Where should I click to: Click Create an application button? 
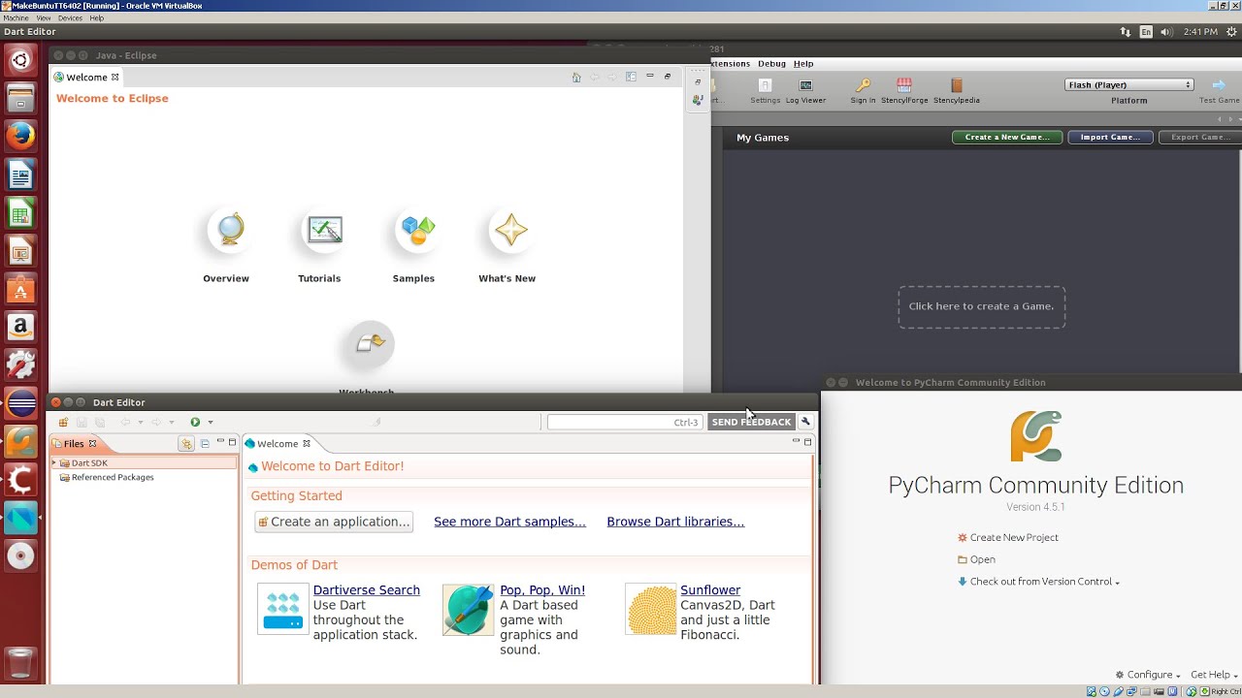334,522
